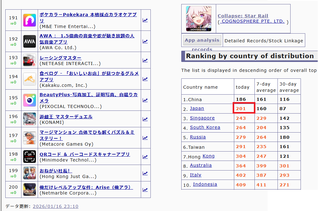Click the 6.Taiwan row label
This screenshot has height=211, width=318.
click(194, 147)
